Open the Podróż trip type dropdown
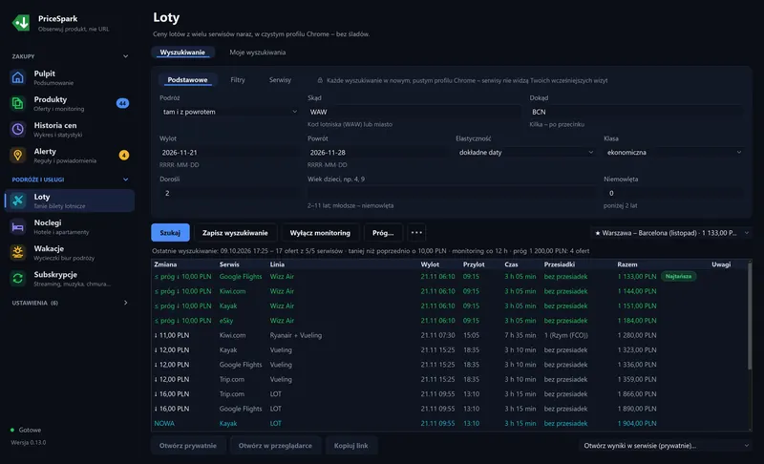The image size is (764, 464). pyautogui.click(x=229, y=112)
